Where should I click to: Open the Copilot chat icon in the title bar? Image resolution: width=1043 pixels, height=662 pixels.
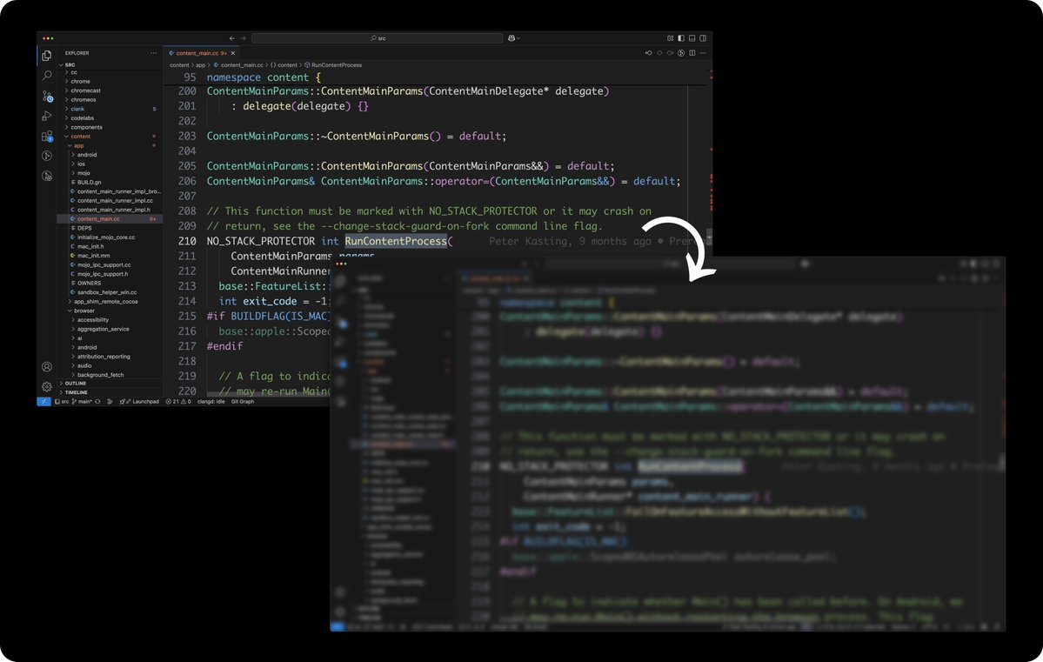tap(511, 38)
